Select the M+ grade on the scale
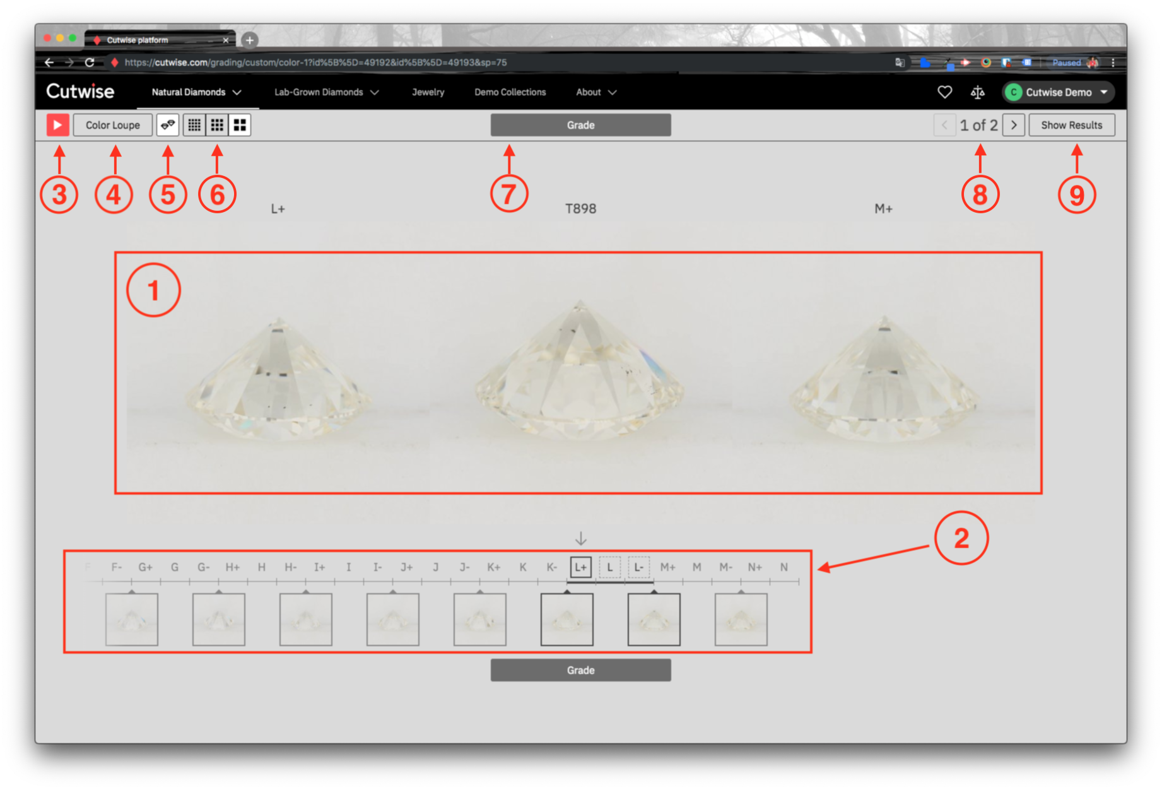Image resolution: width=1162 pixels, height=790 pixels. point(667,567)
